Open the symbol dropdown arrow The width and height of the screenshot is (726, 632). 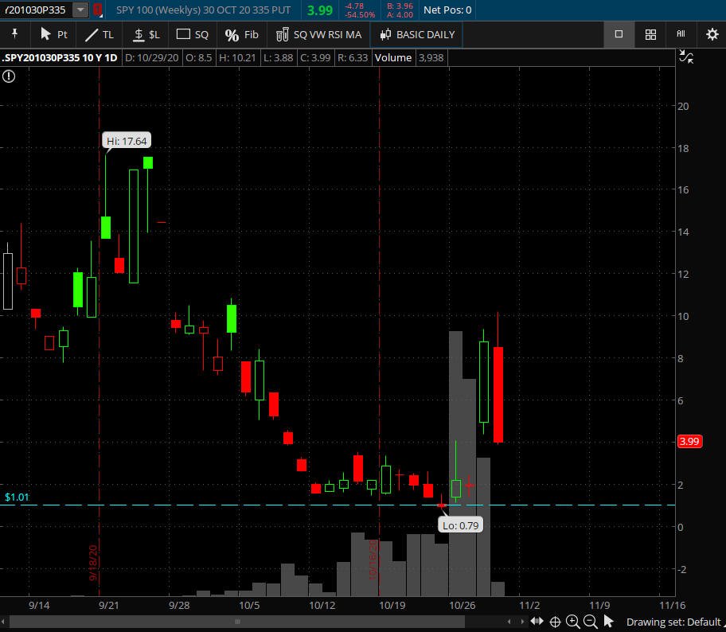click(x=80, y=10)
